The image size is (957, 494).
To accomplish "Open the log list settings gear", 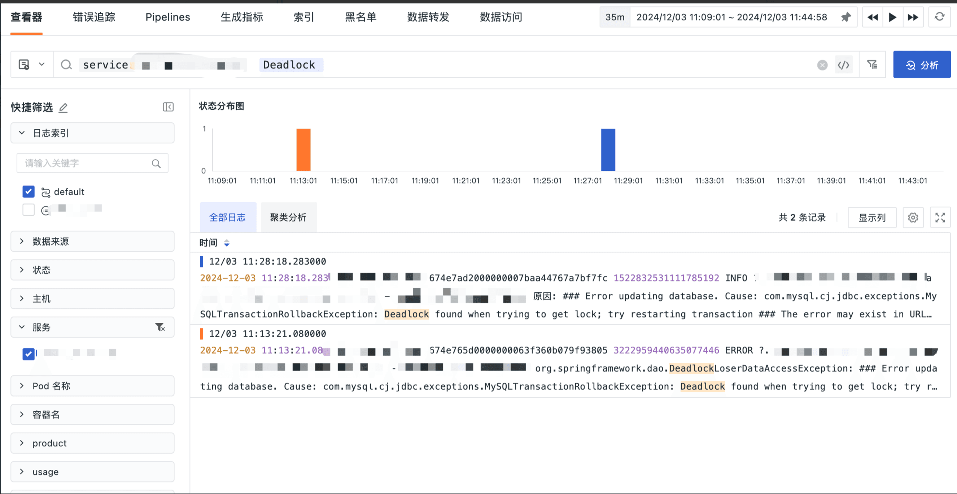I will (x=913, y=217).
